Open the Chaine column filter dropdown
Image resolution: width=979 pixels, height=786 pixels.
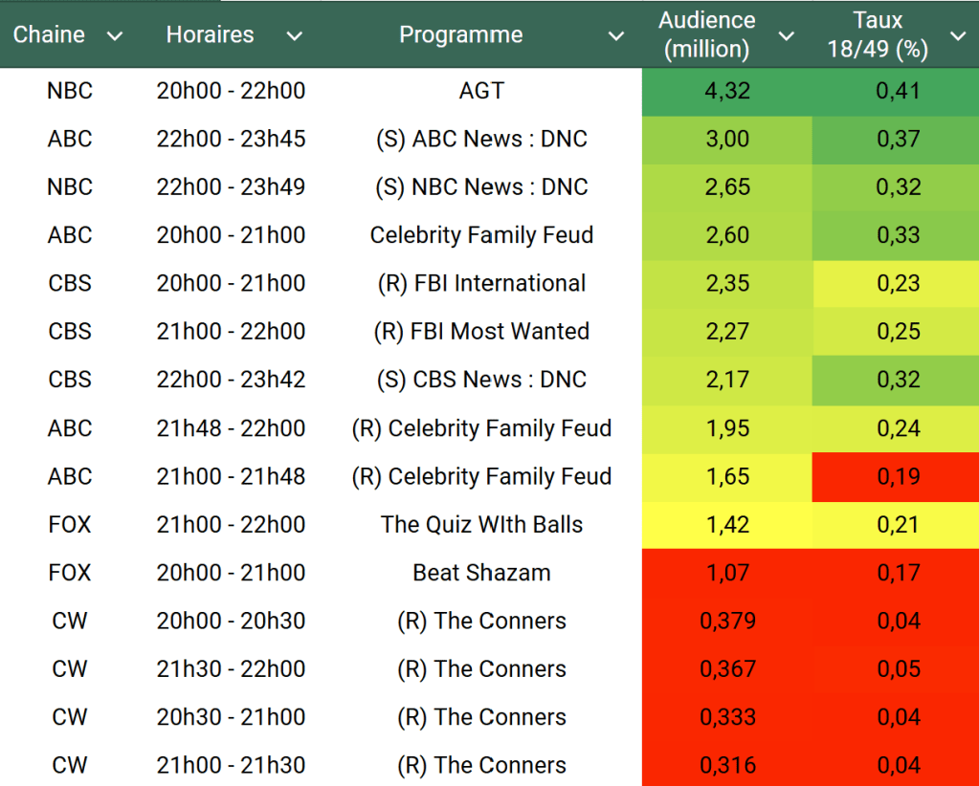click(115, 36)
